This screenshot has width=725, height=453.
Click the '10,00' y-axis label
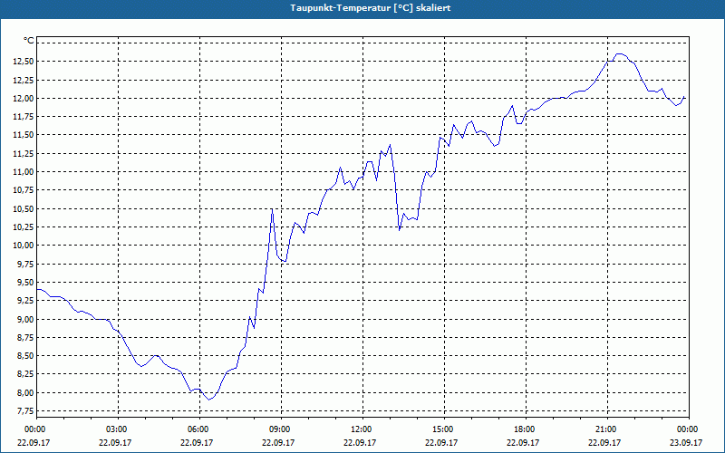tap(24, 246)
